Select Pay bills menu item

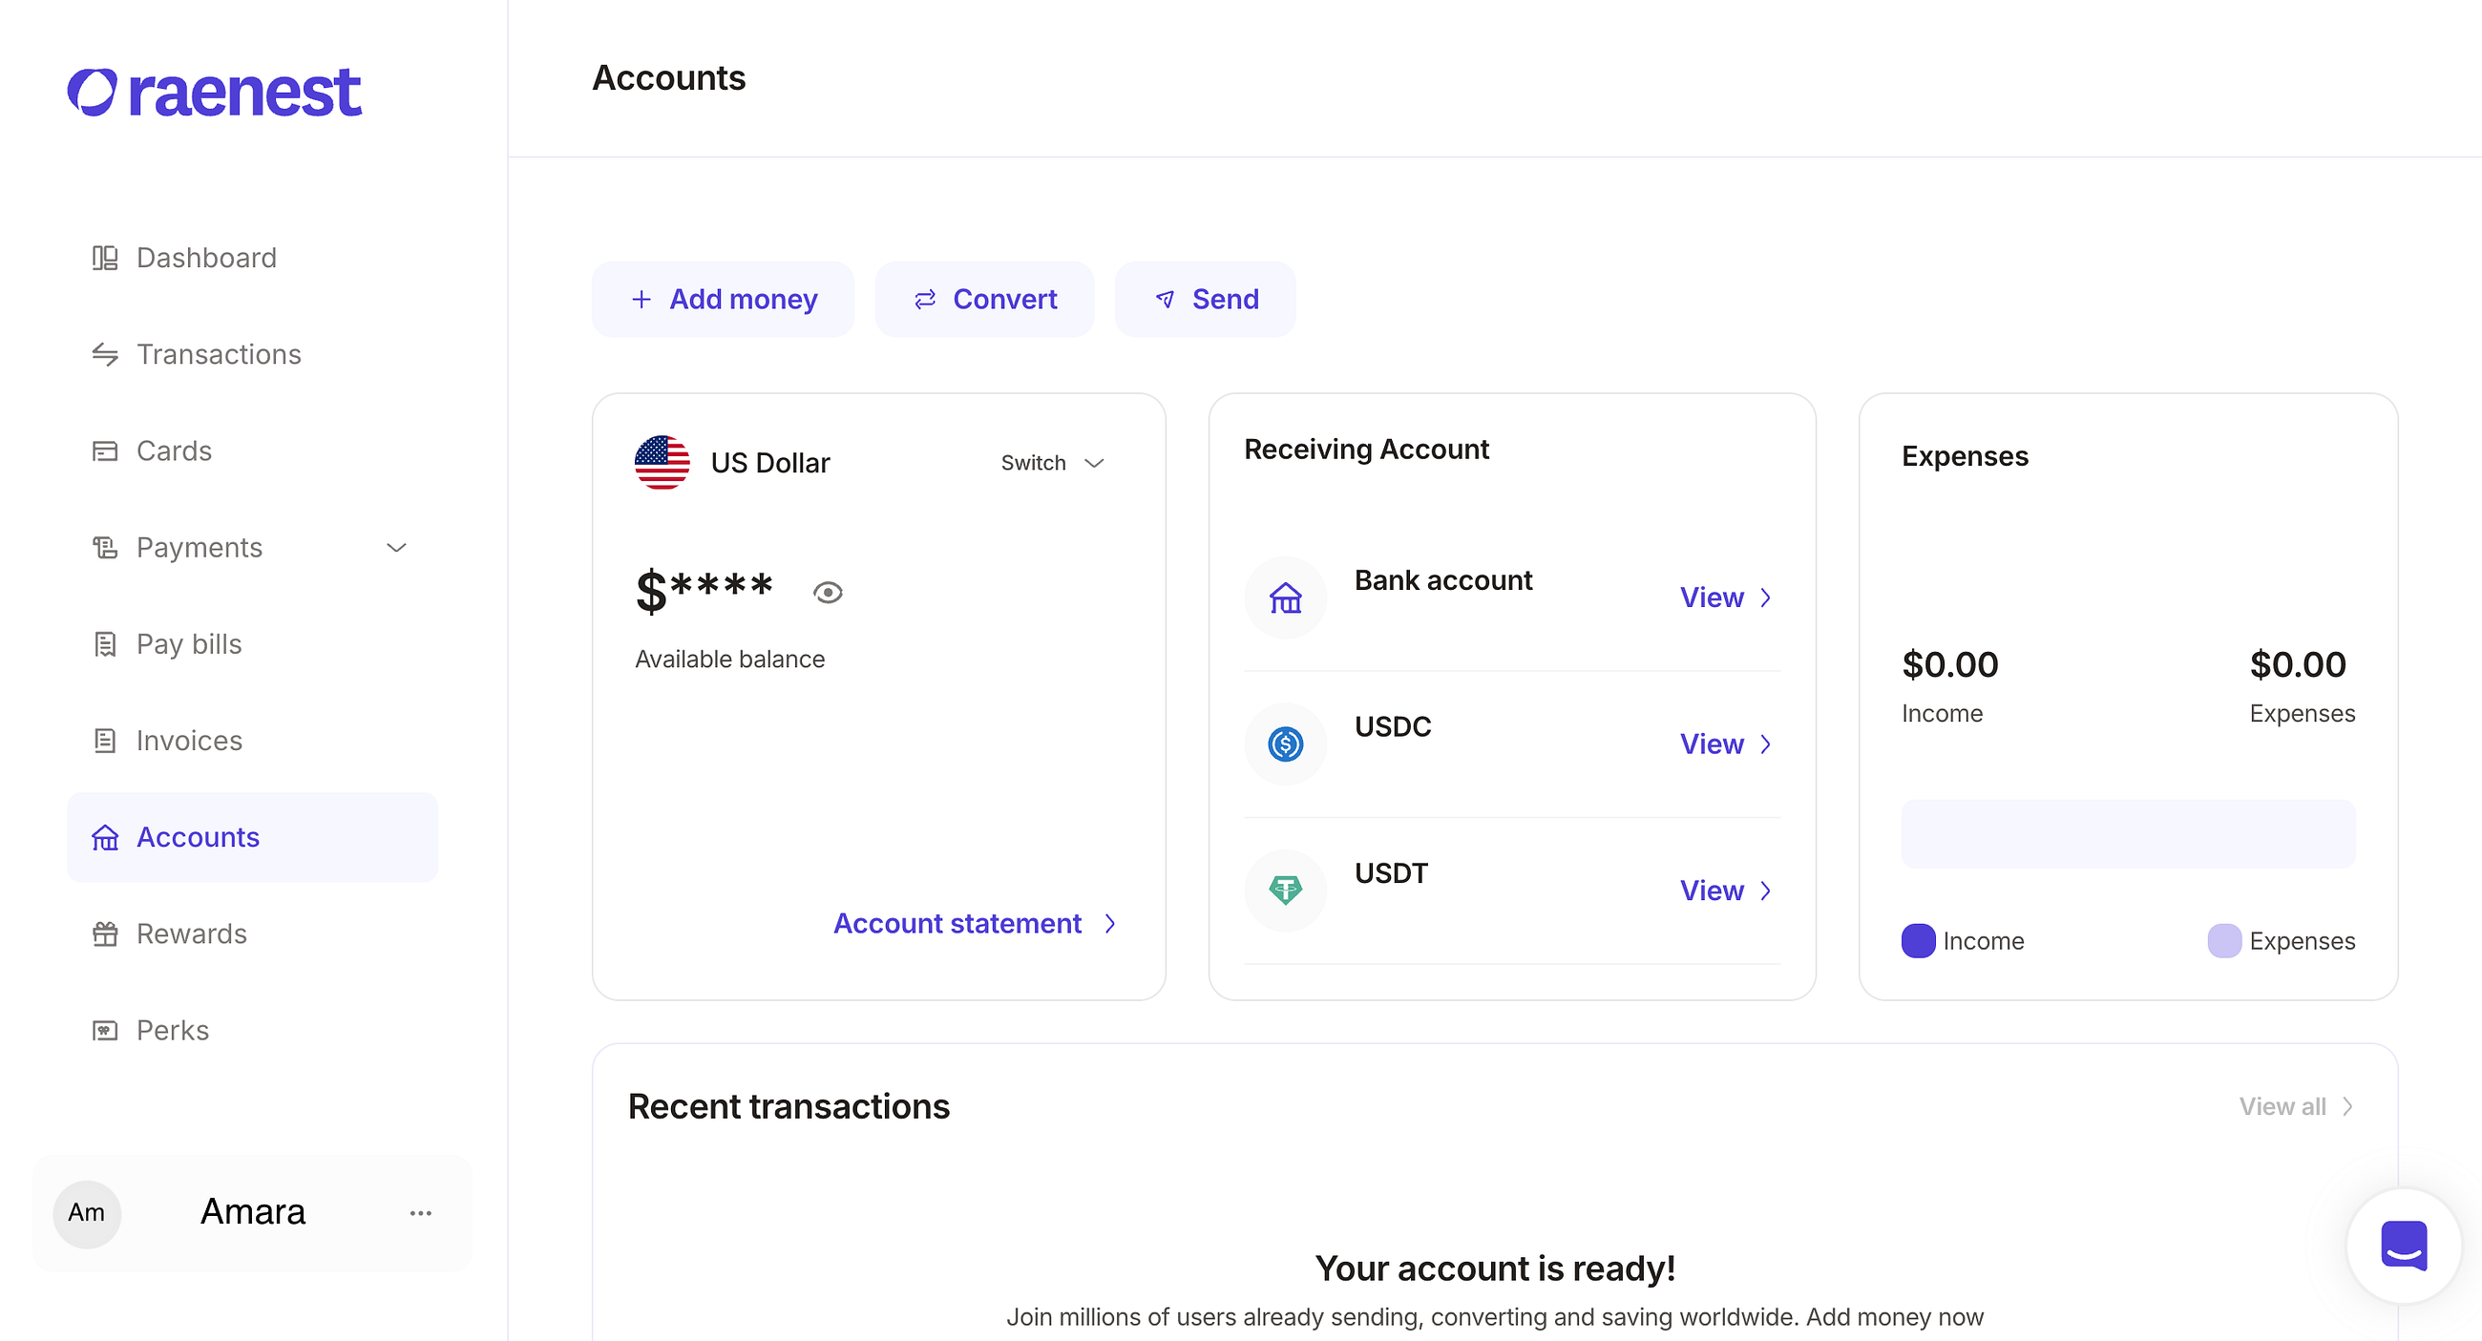252,644
